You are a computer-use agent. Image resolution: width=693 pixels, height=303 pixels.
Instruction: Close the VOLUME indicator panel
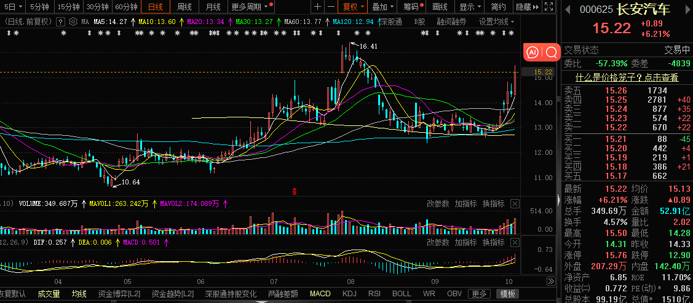click(515, 203)
